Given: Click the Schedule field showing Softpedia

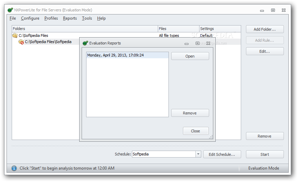Looking at the screenshot, I should coord(164,154).
